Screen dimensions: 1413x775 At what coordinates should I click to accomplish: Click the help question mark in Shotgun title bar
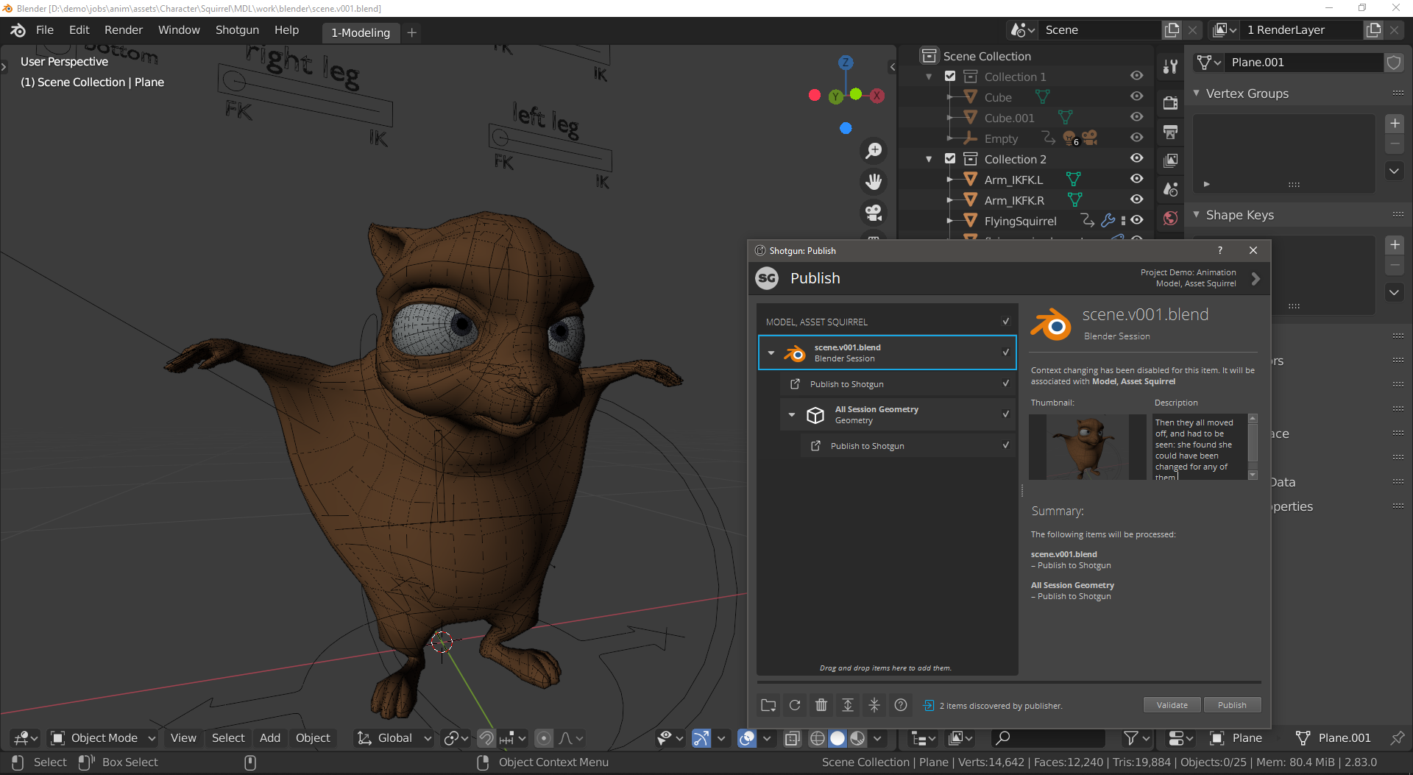click(1220, 250)
